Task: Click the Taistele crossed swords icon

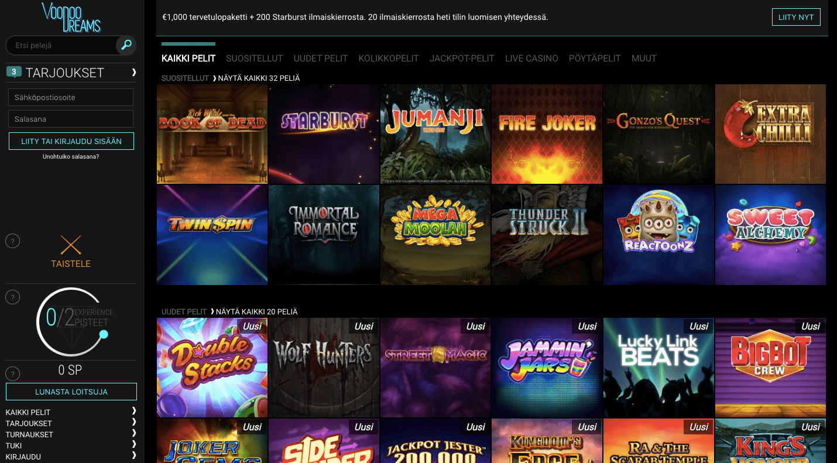Action: (71, 245)
